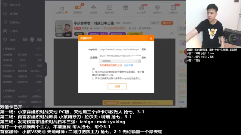
Task: Open the purple 超级粉丝团 badge
Action: tap(117, 34)
